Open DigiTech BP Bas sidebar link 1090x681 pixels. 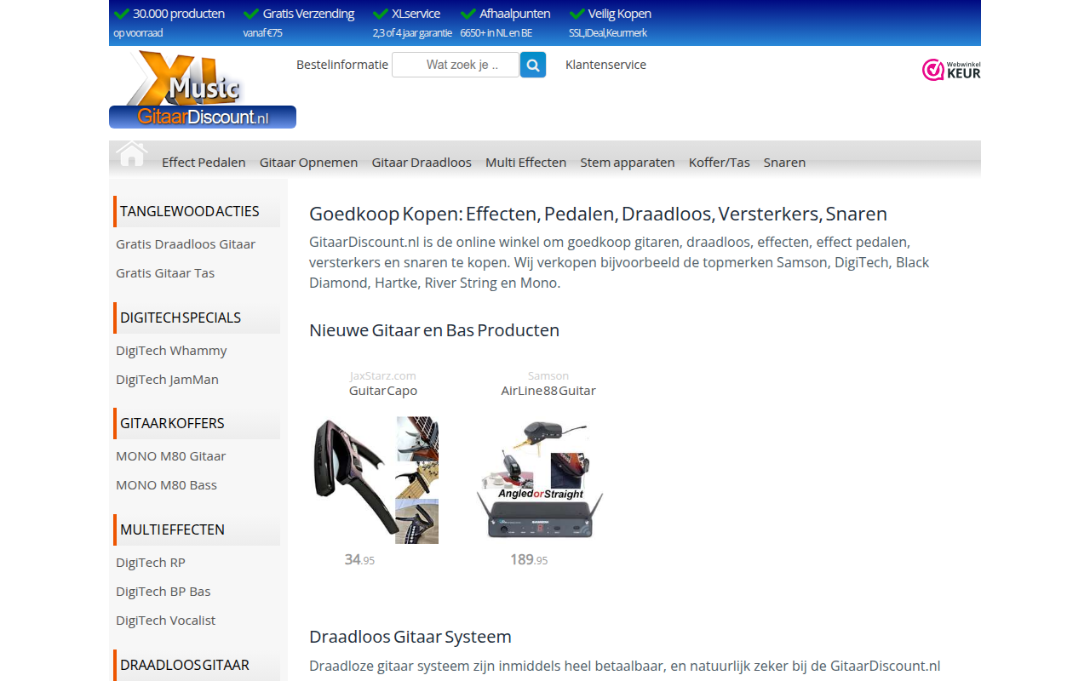pos(163,592)
